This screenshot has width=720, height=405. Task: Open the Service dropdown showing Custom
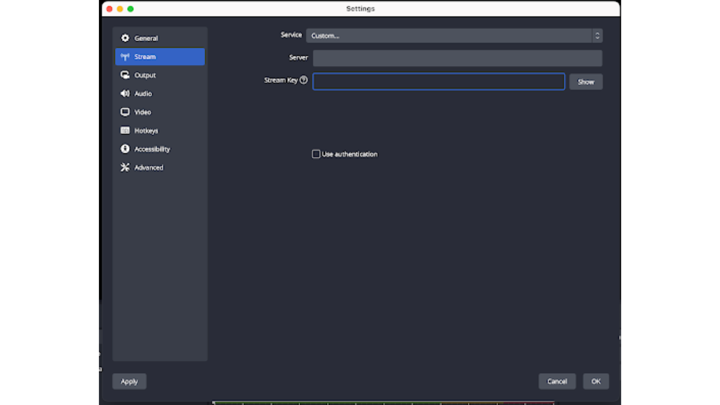448,36
